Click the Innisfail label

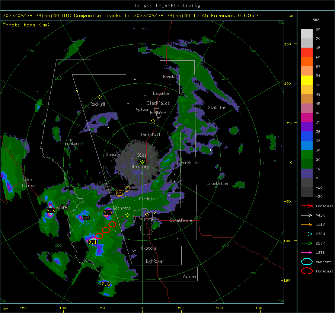coord(150,135)
